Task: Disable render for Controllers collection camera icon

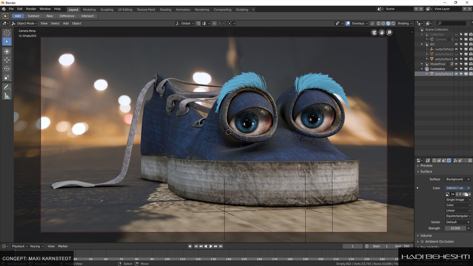Action: click(x=471, y=69)
